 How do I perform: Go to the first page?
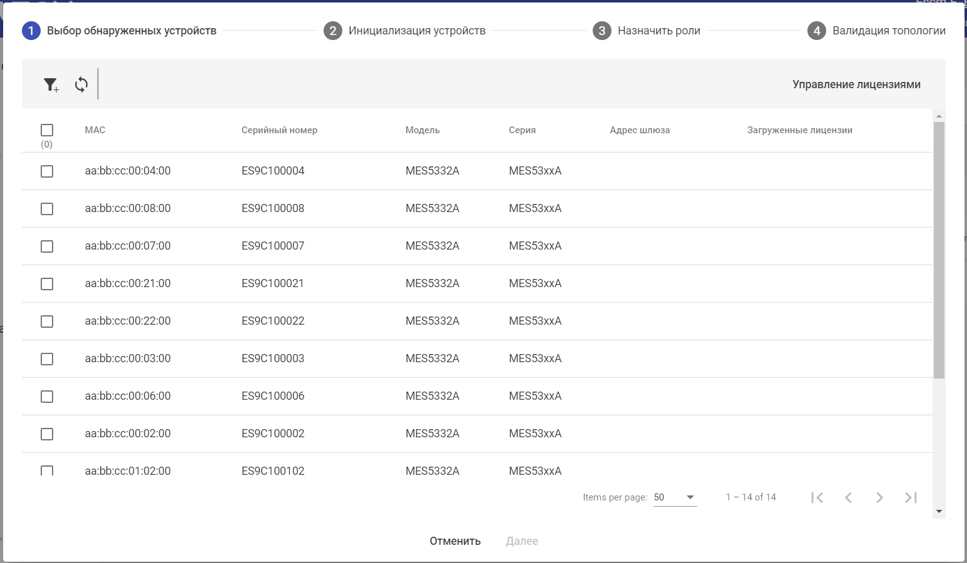pyautogui.click(x=817, y=497)
